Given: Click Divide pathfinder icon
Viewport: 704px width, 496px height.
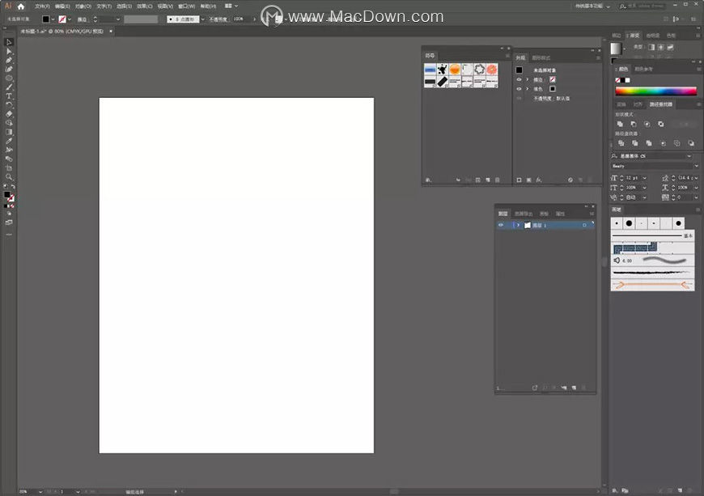Looking at the screenshot, I should click(x=621, y=143).
